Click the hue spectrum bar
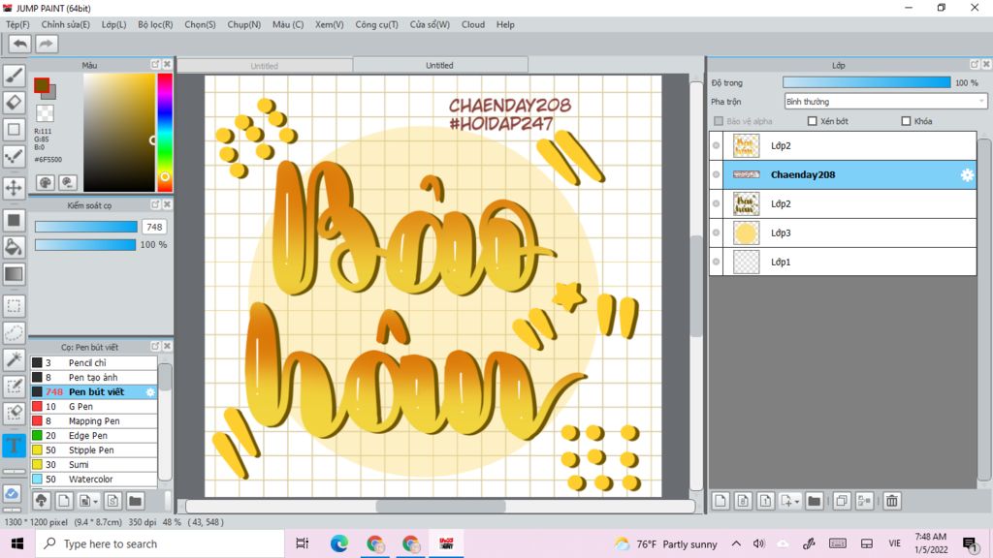Image resolution: width=993 pixels, height=558 pixels. [x=165, y=132]
